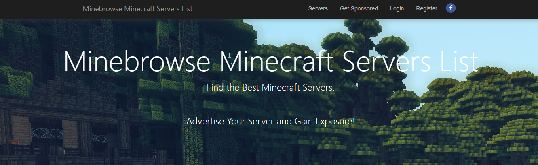Open the Login page

[x=397, y=8]
